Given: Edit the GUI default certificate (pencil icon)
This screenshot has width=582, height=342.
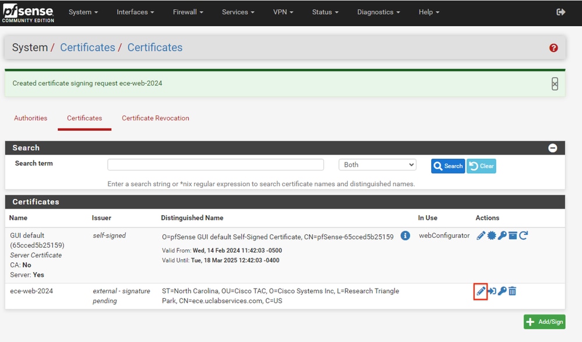Looking at the screenshot, I should [x=481, y=236].
